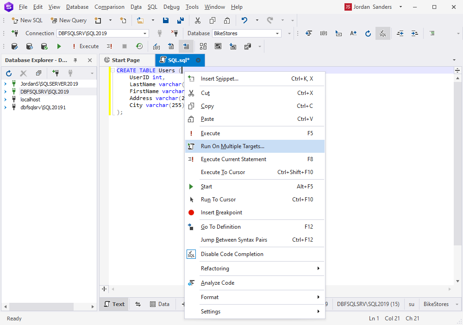Click the Execute button in toolbar
Image resolution: width=463 pixels, height=325 pixels.
(x=86, y=46)
